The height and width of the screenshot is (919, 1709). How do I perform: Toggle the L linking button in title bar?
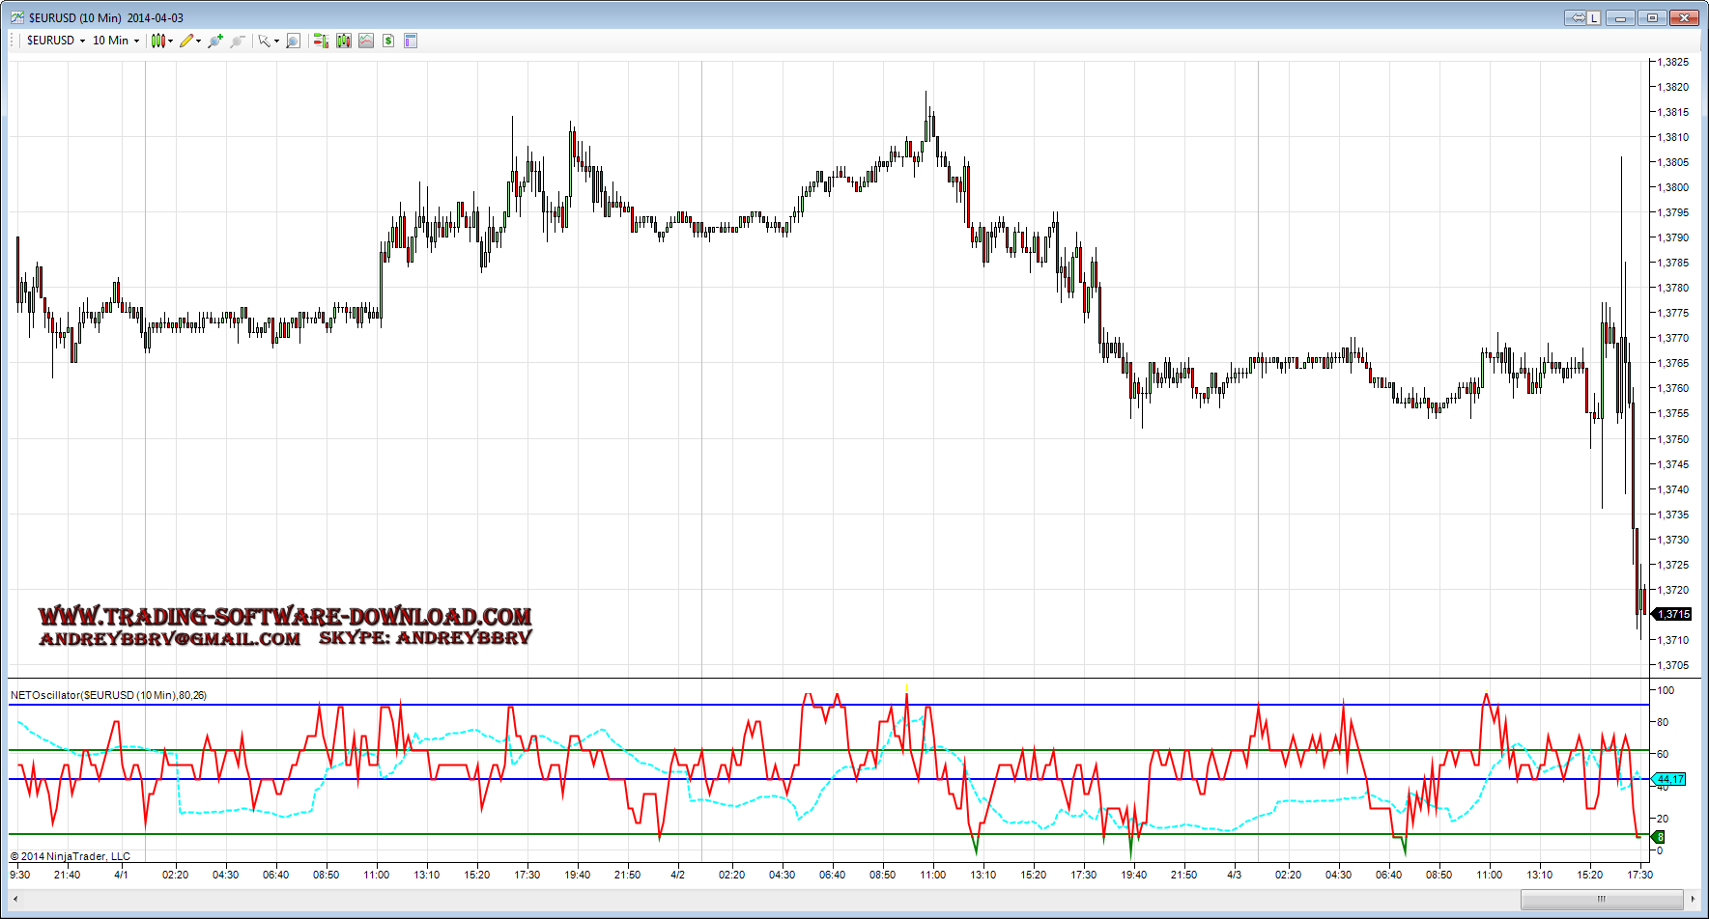(x=1593, y=17)
